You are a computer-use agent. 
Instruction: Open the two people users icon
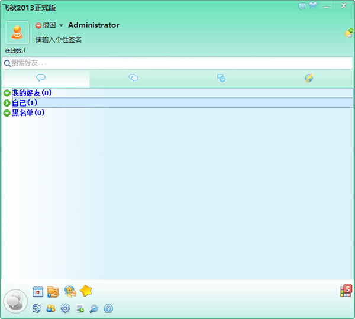pyautogui.click(x=51, y=308)
